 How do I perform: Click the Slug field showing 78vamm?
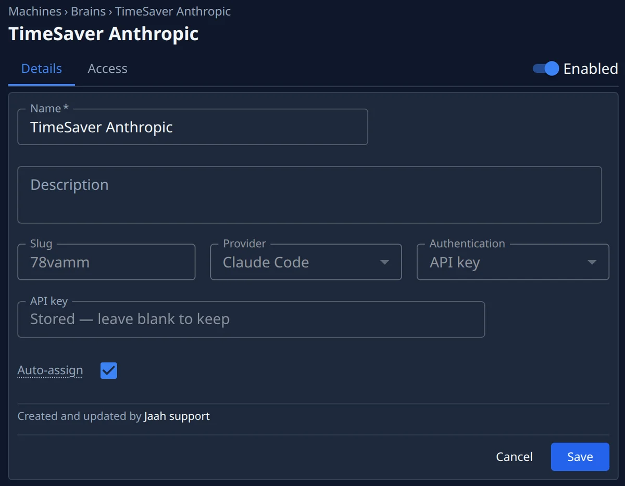(x=106, y=262)
